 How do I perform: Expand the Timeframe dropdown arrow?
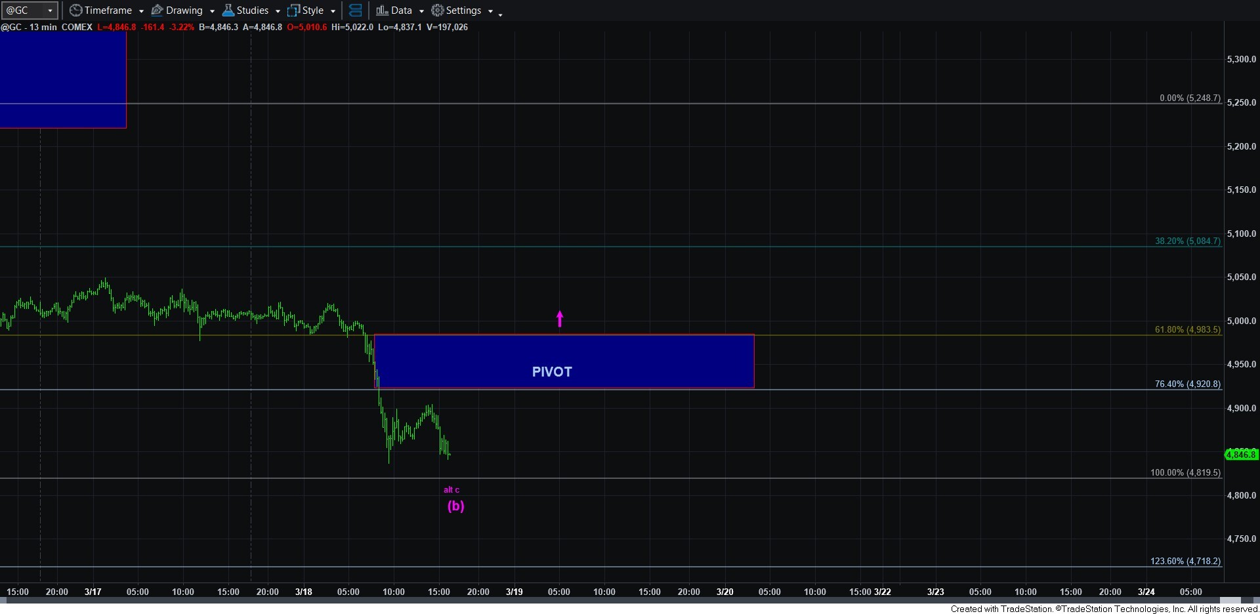tap(141, 11)
